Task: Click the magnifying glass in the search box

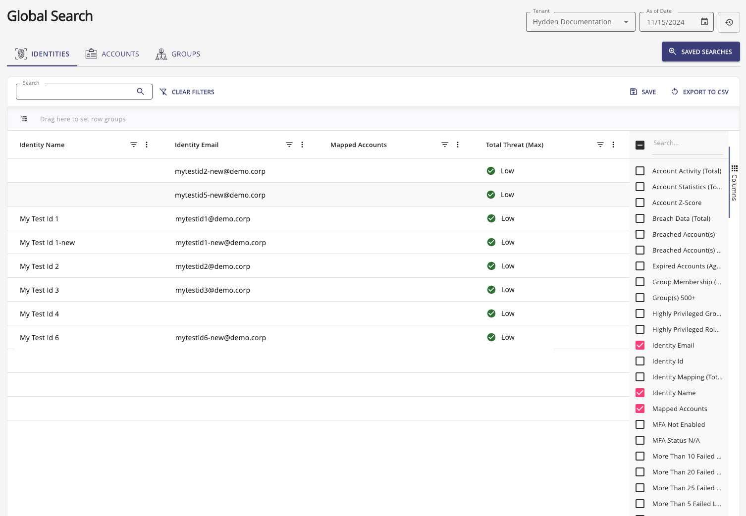Action: pyautogui.click(x=140, y=92)
